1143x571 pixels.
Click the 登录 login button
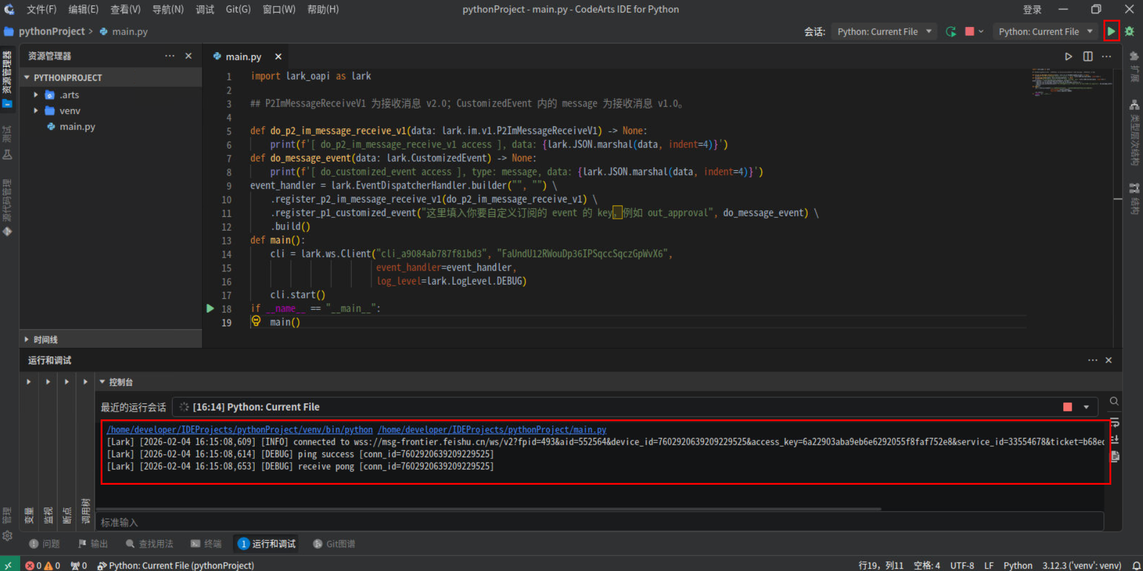(1032, 10)
